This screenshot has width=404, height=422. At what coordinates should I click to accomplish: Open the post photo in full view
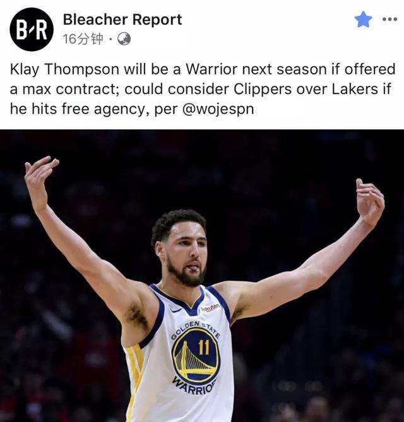(x=202, y=276)
